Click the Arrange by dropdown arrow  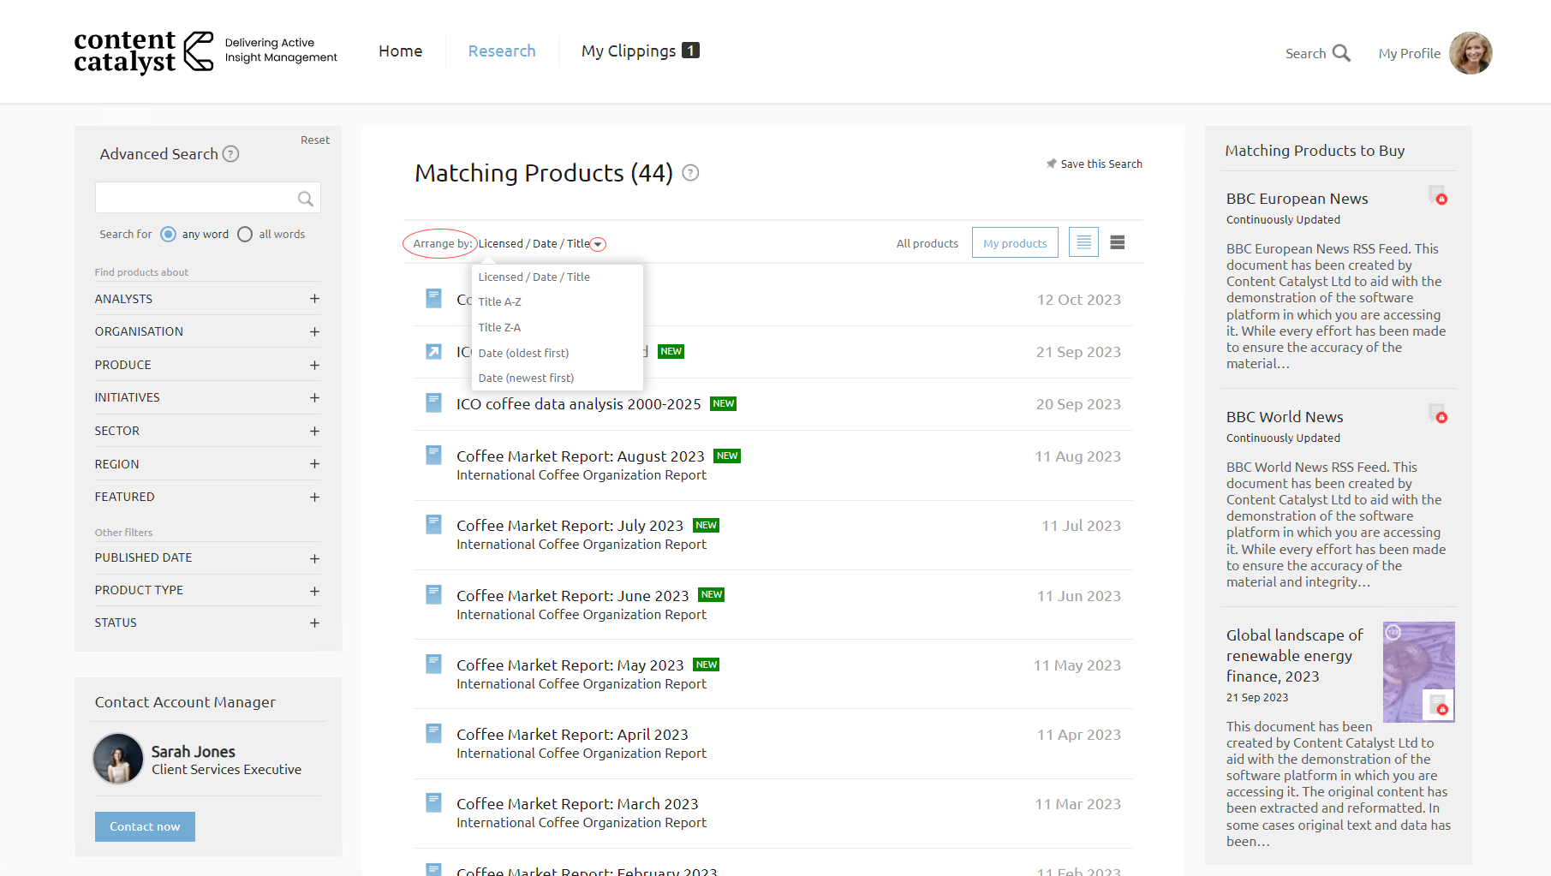pos(599,245)
